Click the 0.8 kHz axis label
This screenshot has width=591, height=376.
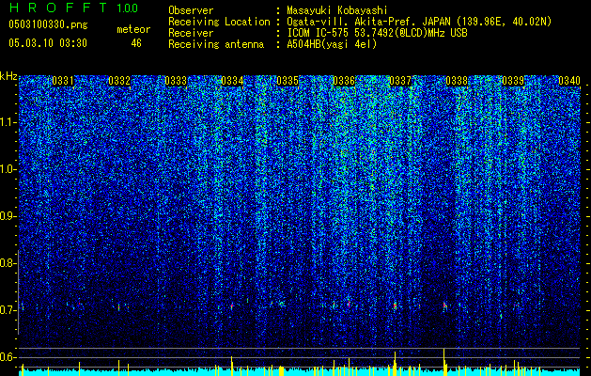pos(7,263)
